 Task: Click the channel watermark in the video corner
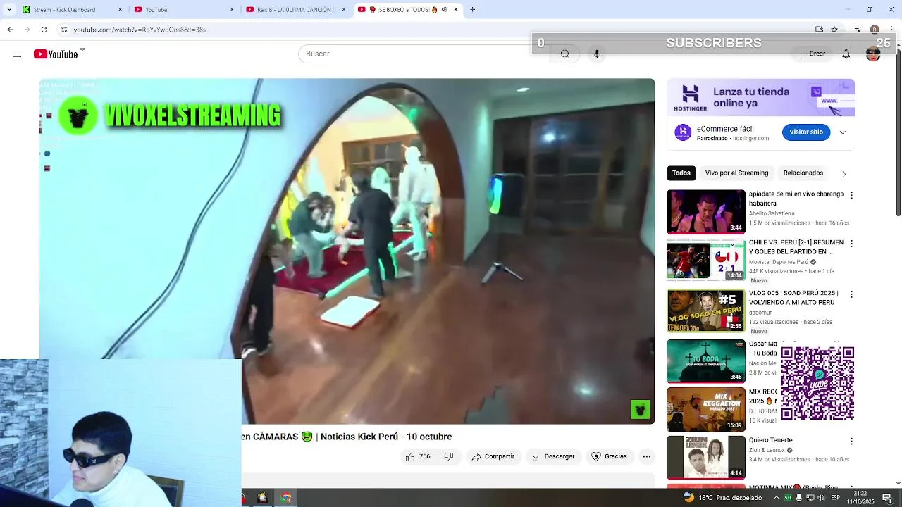640,409
